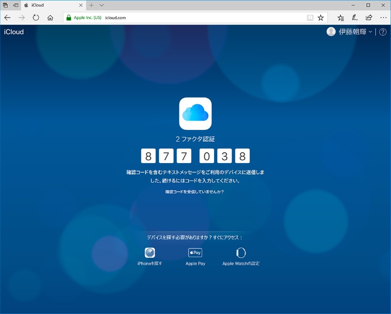391x314 pixels.
Task: Click the third code digit box
Action: 184,156
